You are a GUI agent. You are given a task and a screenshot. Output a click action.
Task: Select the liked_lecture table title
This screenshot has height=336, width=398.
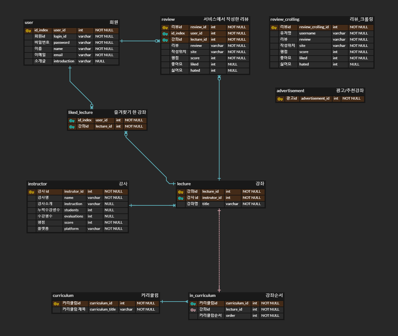pos(81,113)
